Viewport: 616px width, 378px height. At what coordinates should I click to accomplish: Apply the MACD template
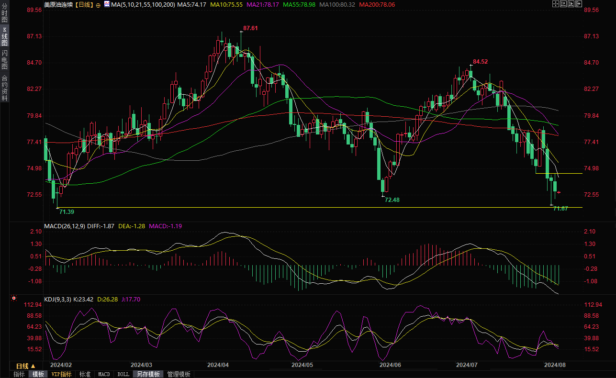point(104,374)
